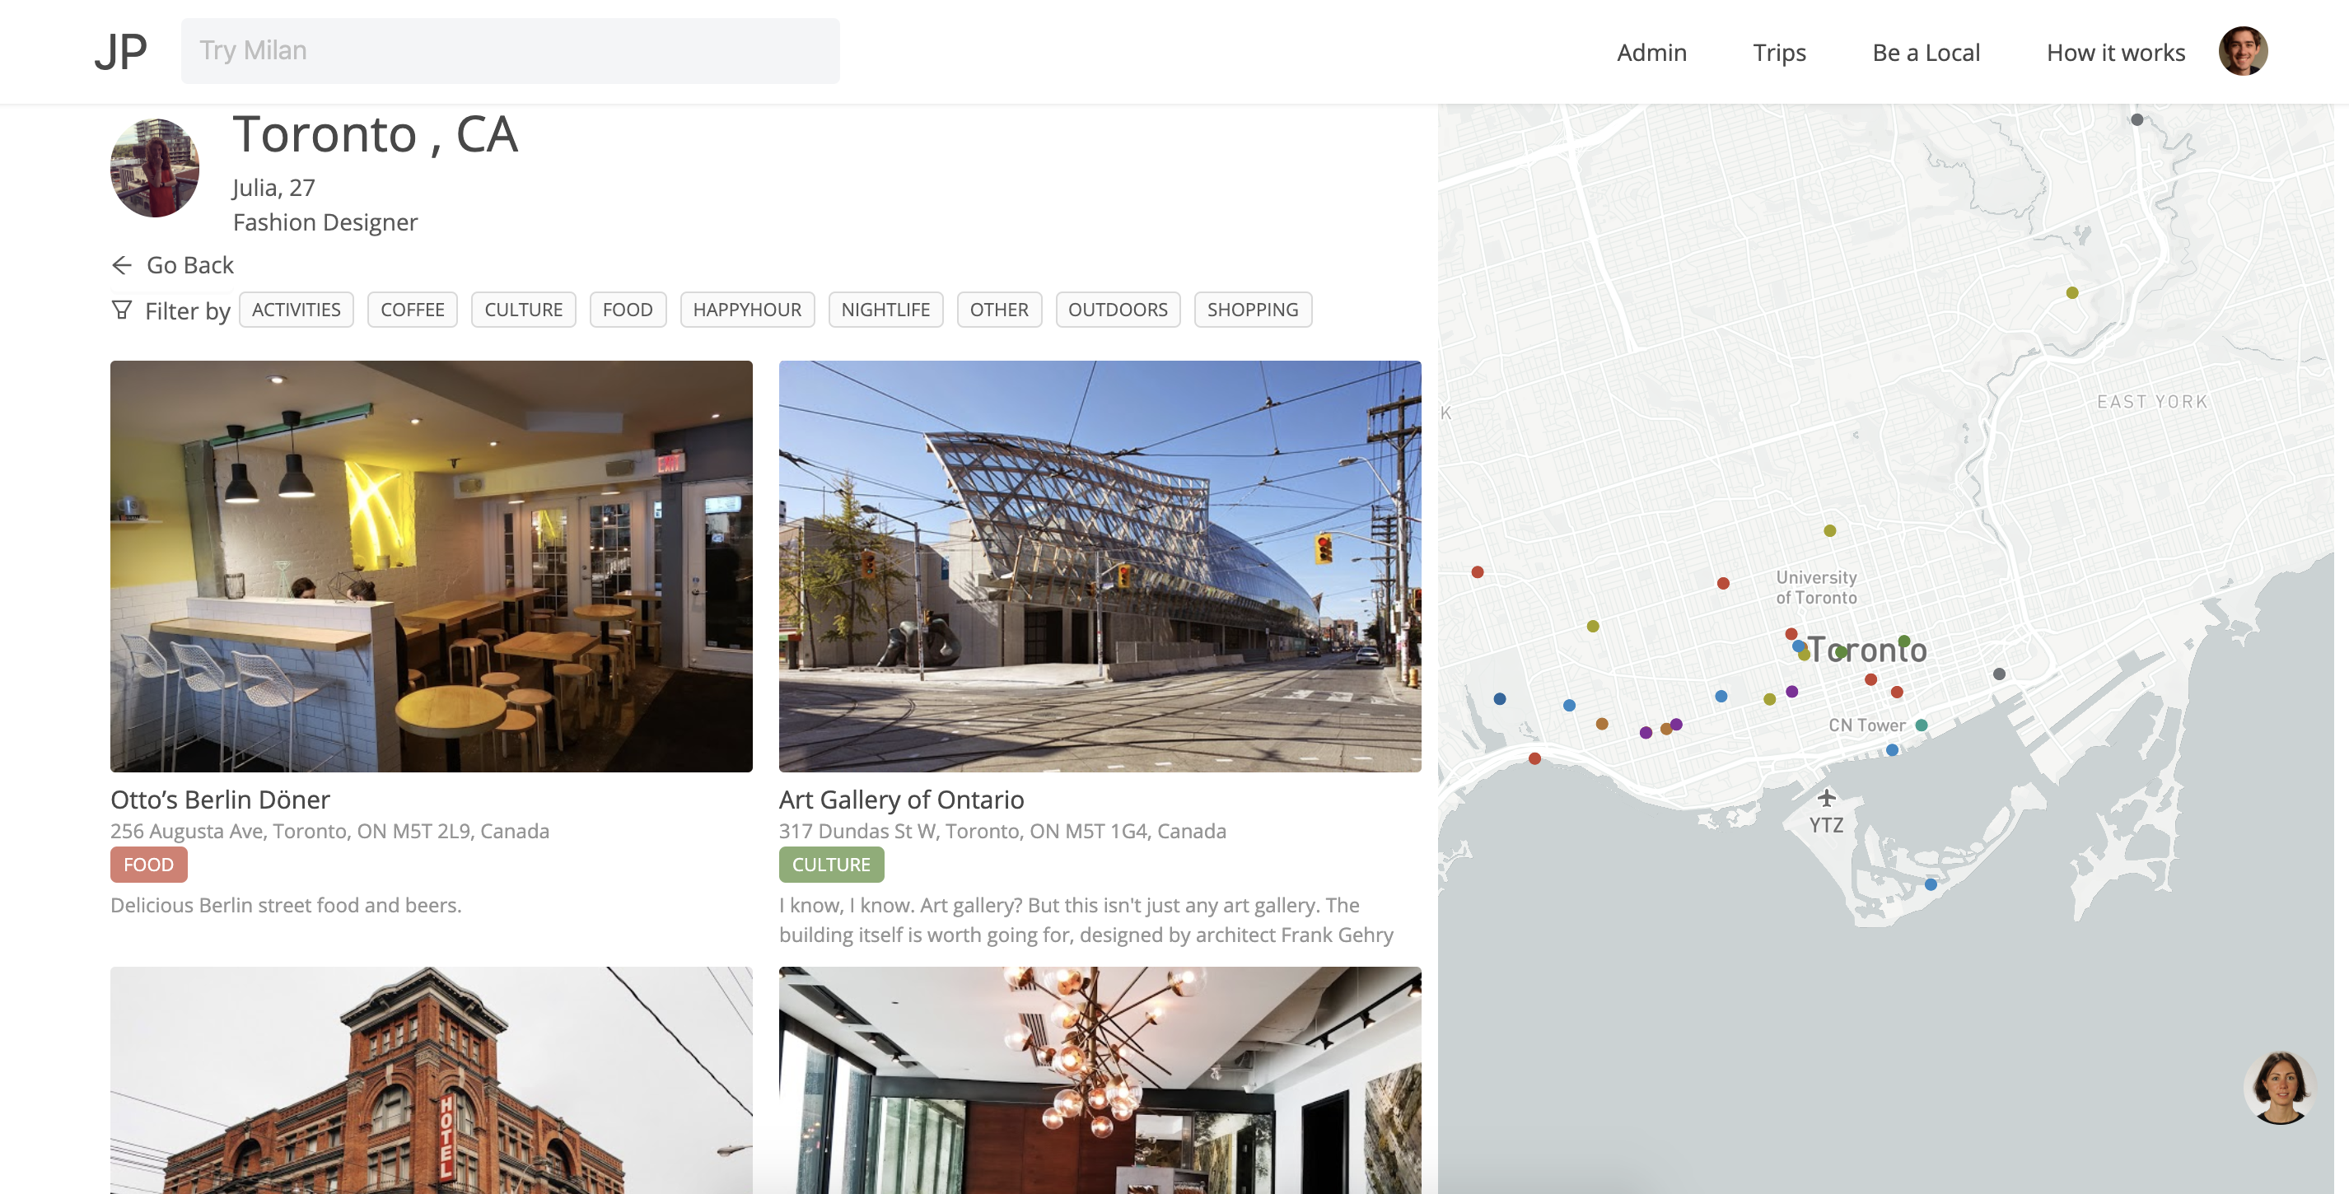Select the COFFEE filter option
This screenshot has height=1194, width=2349.
click(412, 310)
